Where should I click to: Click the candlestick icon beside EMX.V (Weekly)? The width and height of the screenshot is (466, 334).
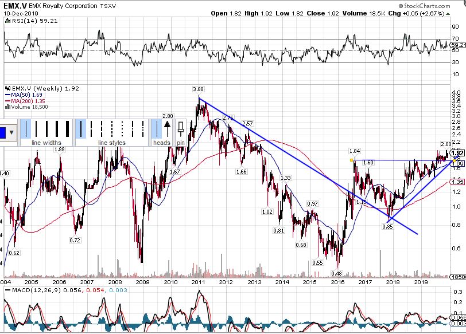8,88
